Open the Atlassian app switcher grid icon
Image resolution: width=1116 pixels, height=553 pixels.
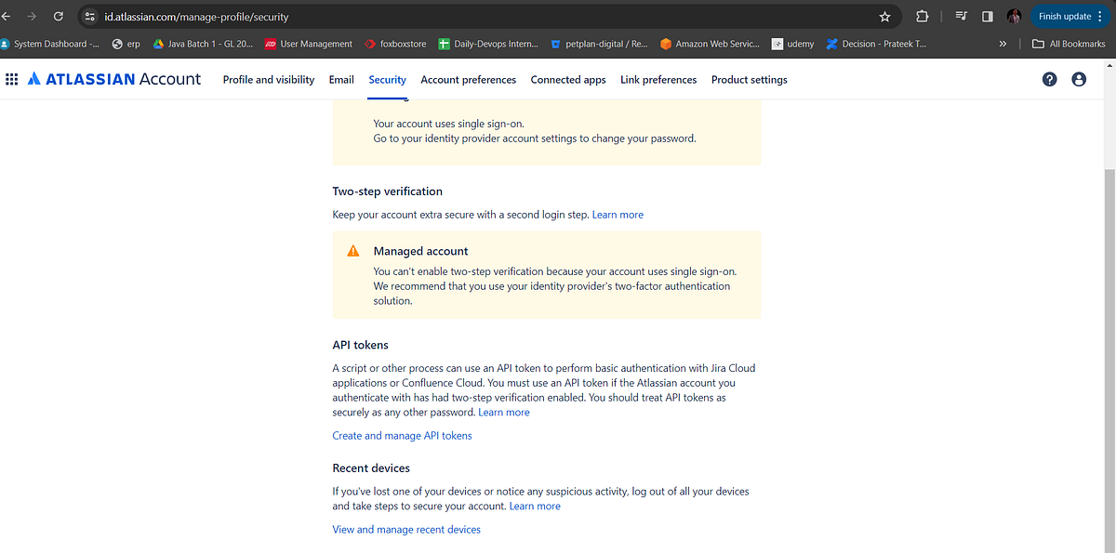click(x=12, y=79)
